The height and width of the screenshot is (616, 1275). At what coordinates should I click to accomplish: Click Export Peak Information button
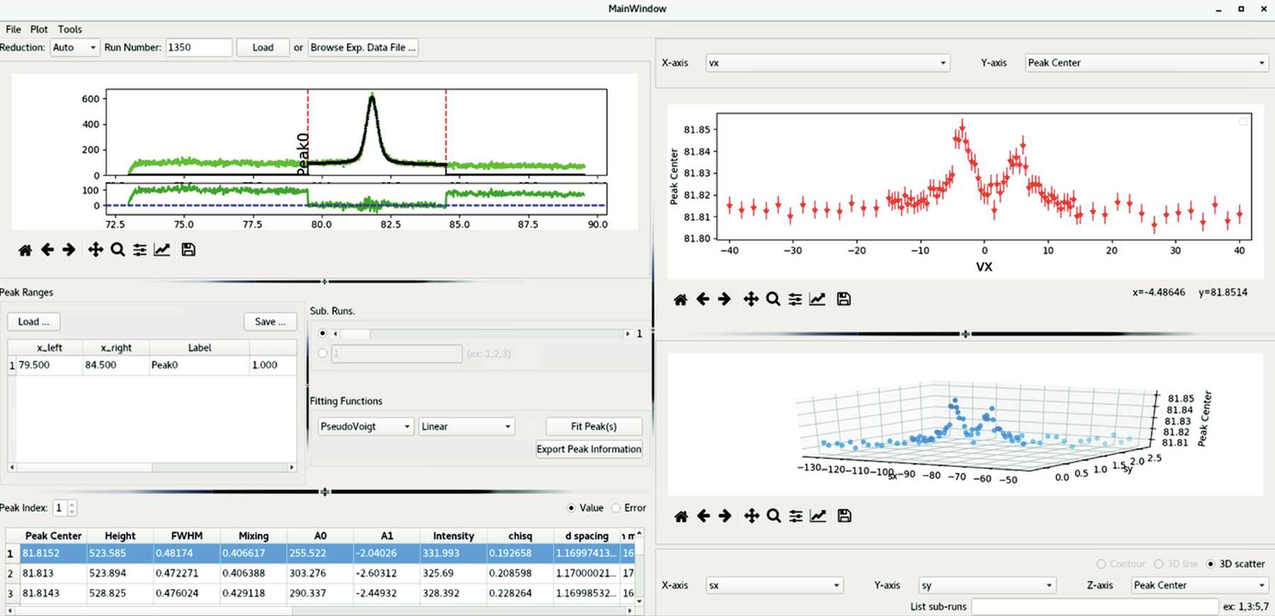(589, 449)
